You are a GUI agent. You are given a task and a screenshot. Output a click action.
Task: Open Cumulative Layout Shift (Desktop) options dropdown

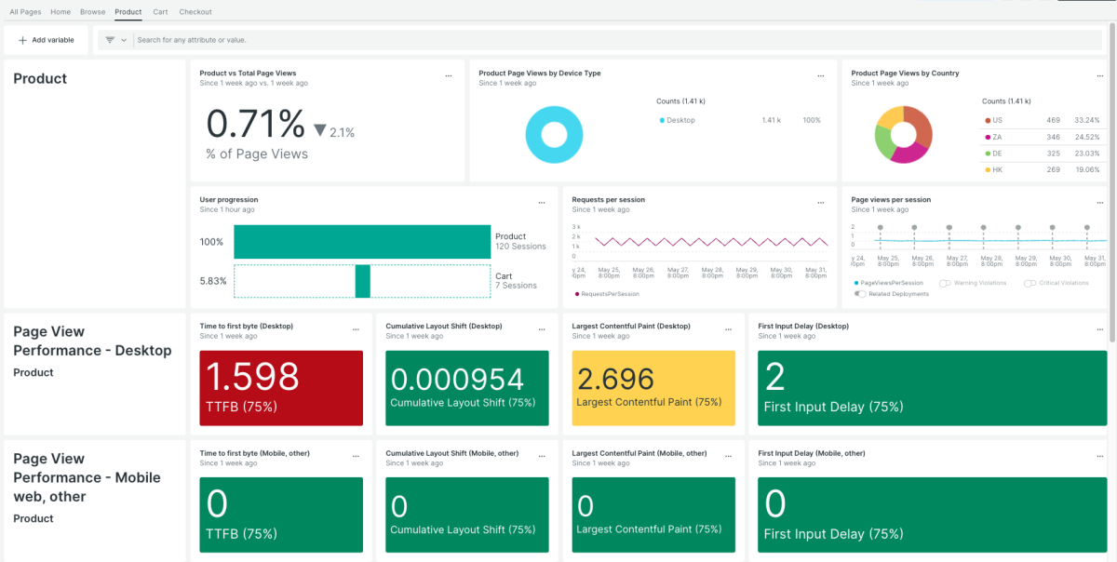[541, 329]
